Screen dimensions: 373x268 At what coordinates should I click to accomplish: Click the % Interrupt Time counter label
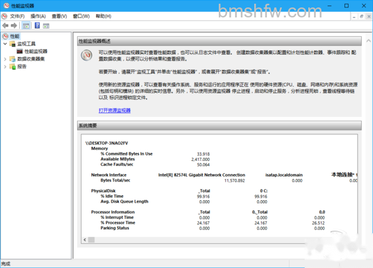coord(117,217)
